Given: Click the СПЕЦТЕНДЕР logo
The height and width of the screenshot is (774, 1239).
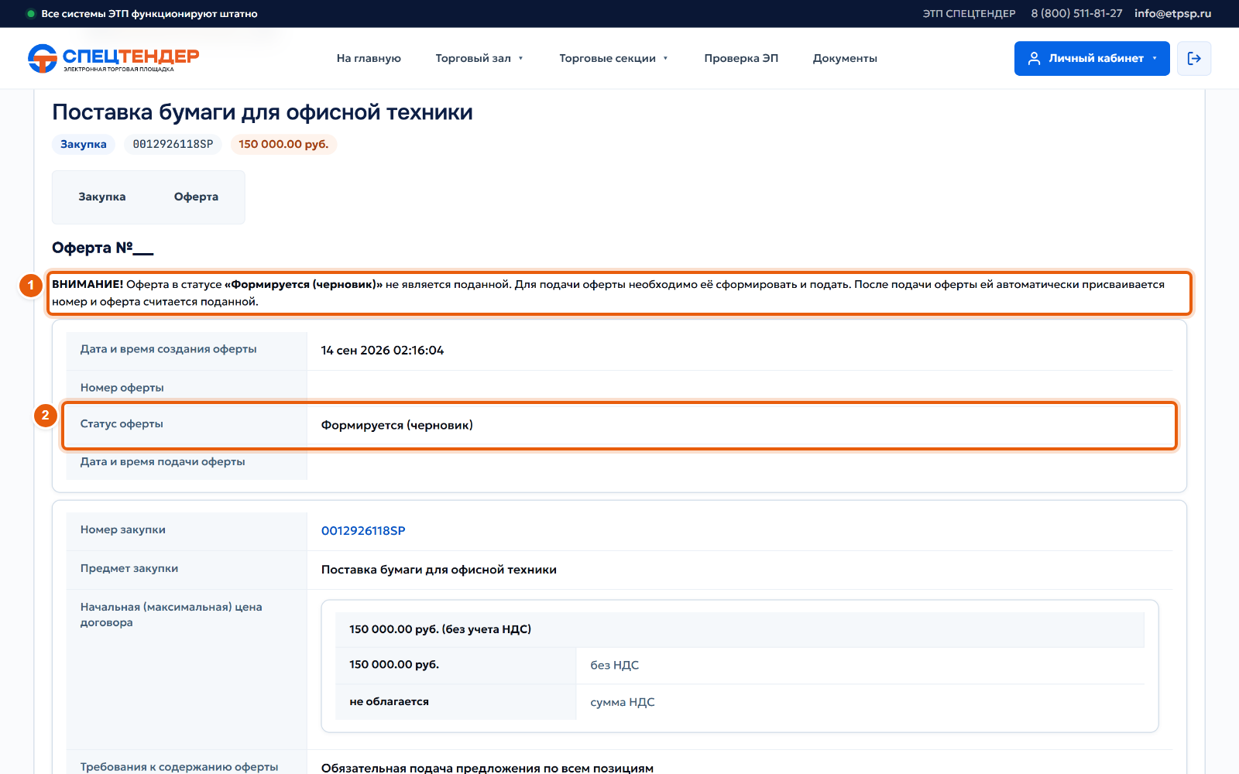Looking at the screenshot, I should tap(113, 58).
